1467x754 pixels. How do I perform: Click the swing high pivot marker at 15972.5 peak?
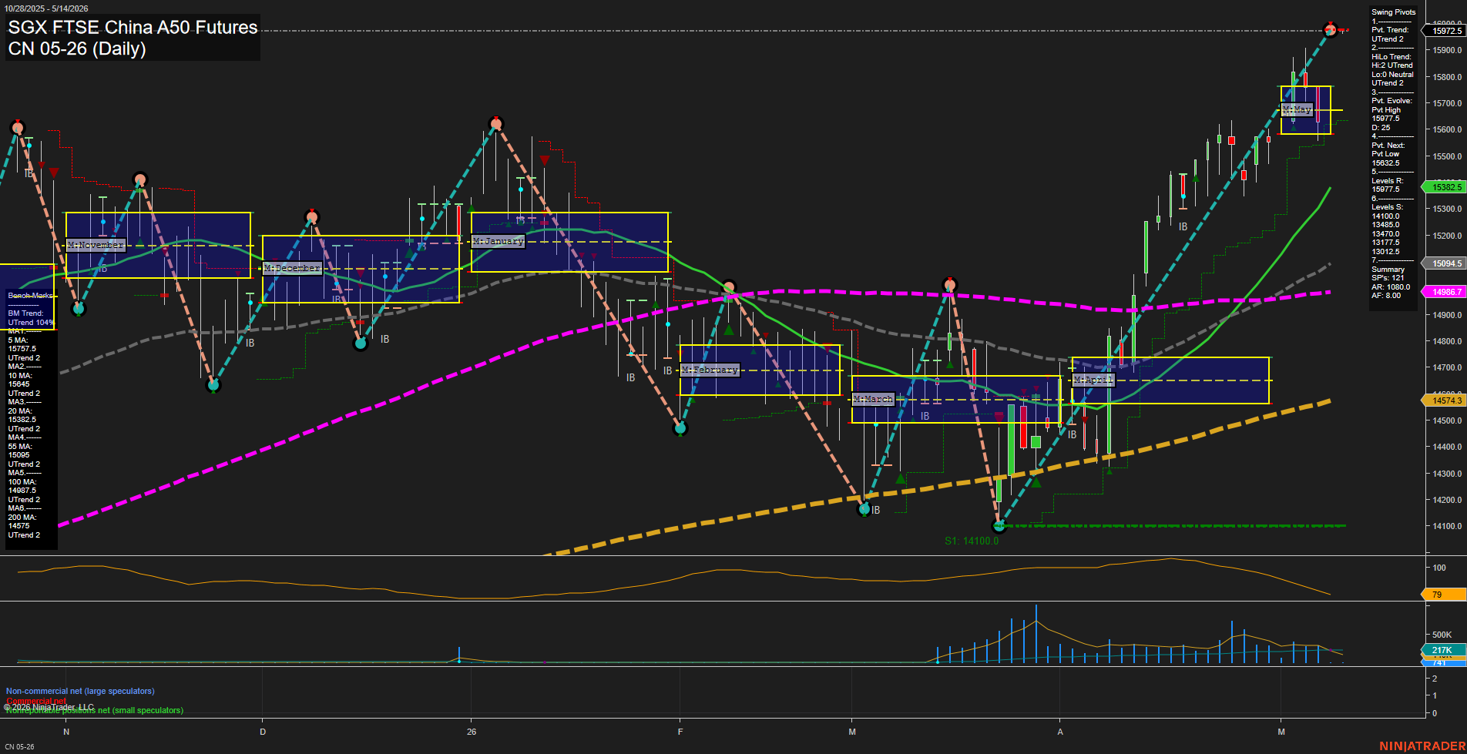[x=1331, y=30]
